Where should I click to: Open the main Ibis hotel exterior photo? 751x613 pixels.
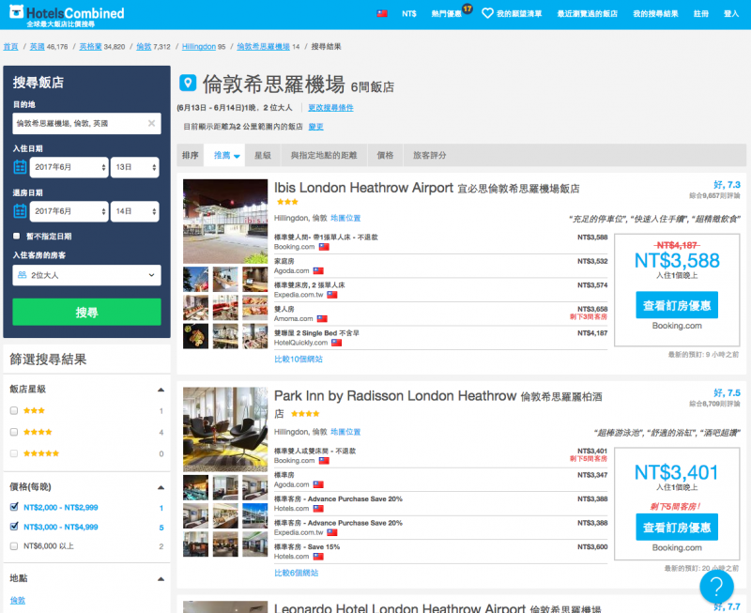(x=225, y=222)
